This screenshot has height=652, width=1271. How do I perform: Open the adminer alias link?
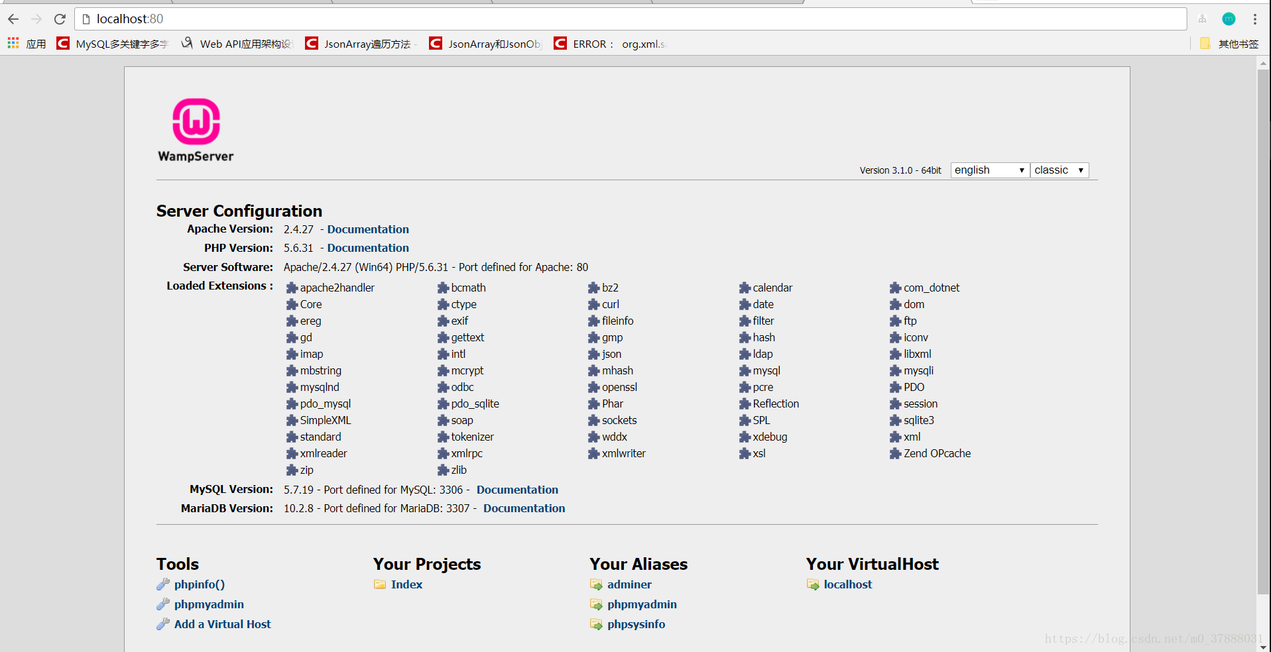[x=629, y=584]
